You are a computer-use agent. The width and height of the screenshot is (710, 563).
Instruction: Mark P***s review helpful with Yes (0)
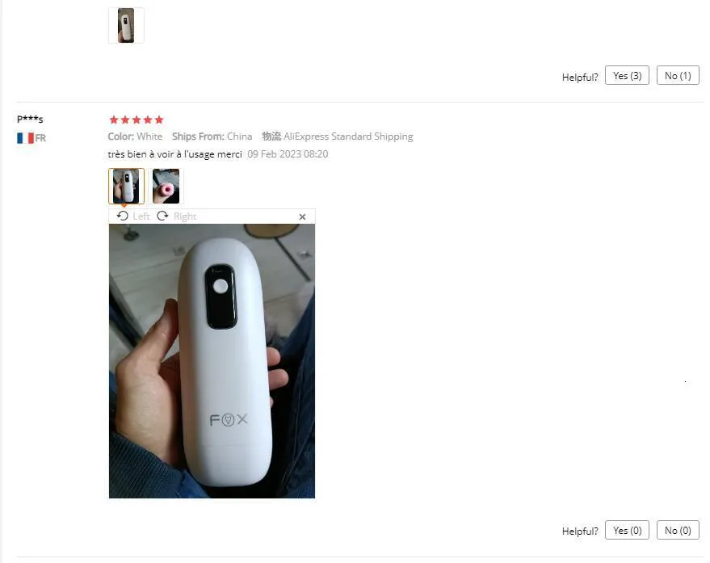[627, 531]
